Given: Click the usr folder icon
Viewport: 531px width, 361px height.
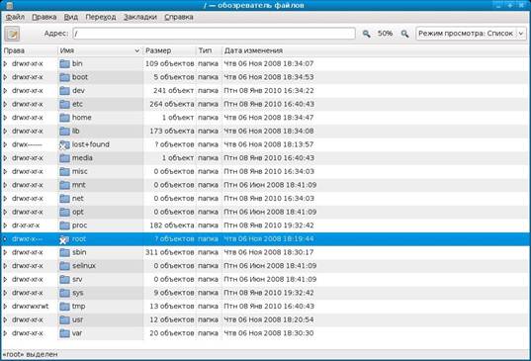Looking at the screenshot, I should point(64,319).
